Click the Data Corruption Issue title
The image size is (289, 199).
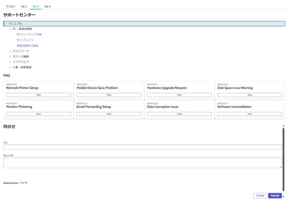click(163, 107)
